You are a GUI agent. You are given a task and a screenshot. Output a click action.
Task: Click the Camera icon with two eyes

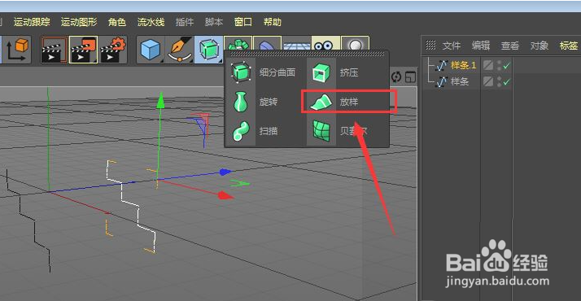click(325, 44)
